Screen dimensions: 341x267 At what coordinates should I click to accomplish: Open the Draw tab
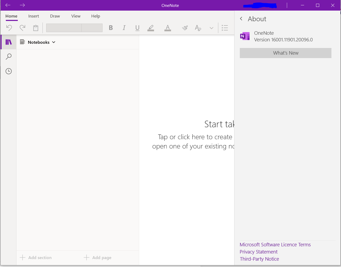point(55,16)
